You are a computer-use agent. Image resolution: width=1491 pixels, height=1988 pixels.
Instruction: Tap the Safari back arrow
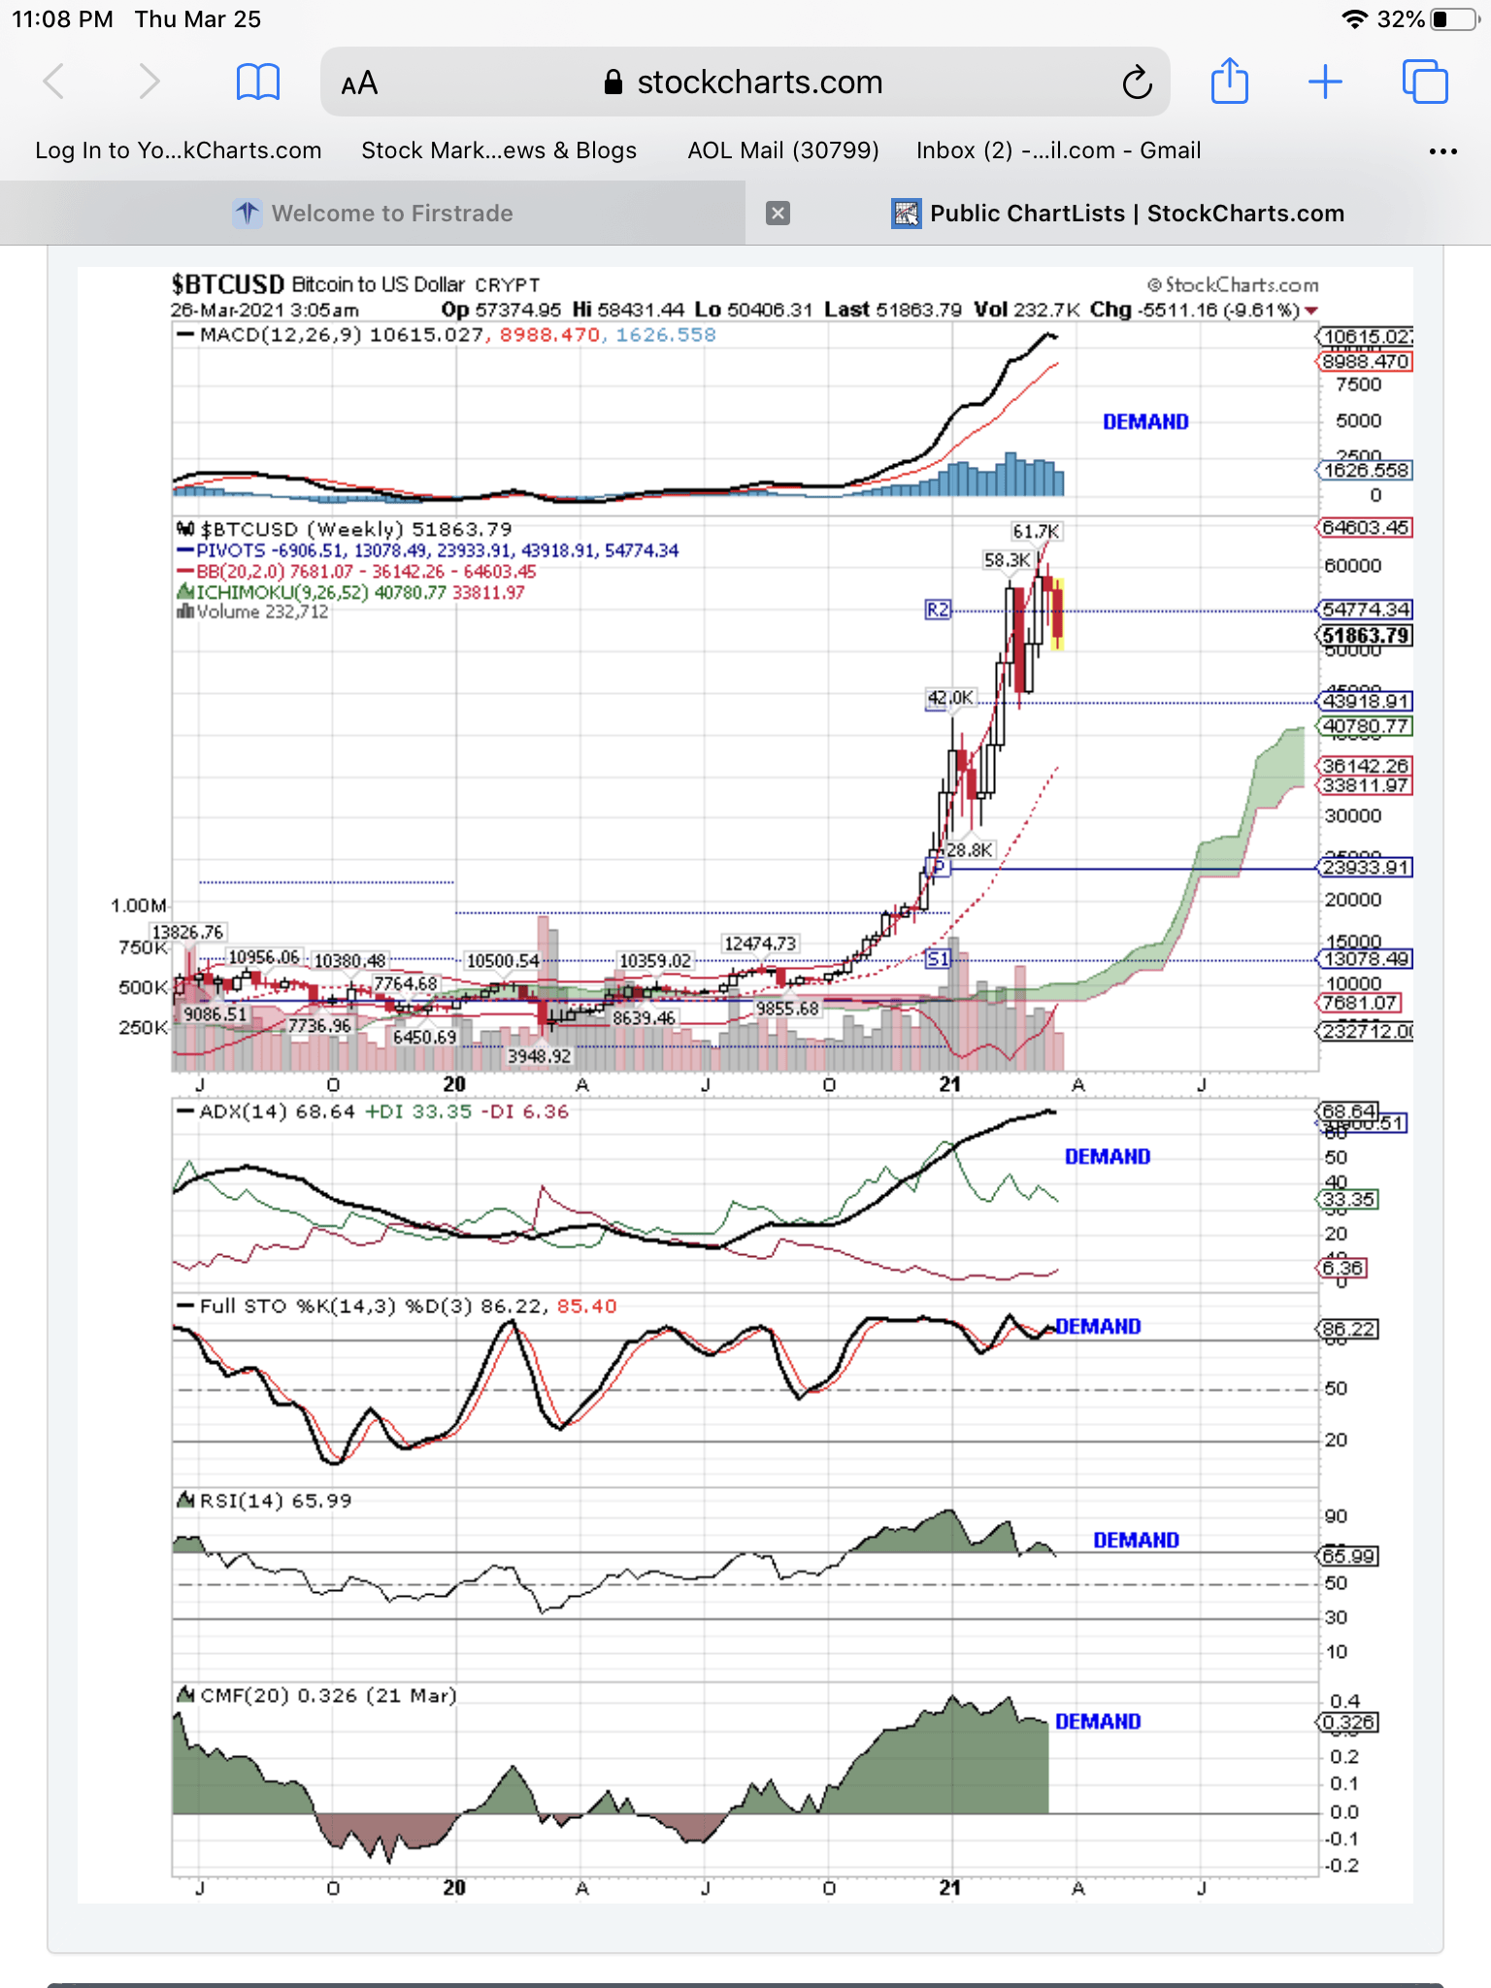coord(54,82)
